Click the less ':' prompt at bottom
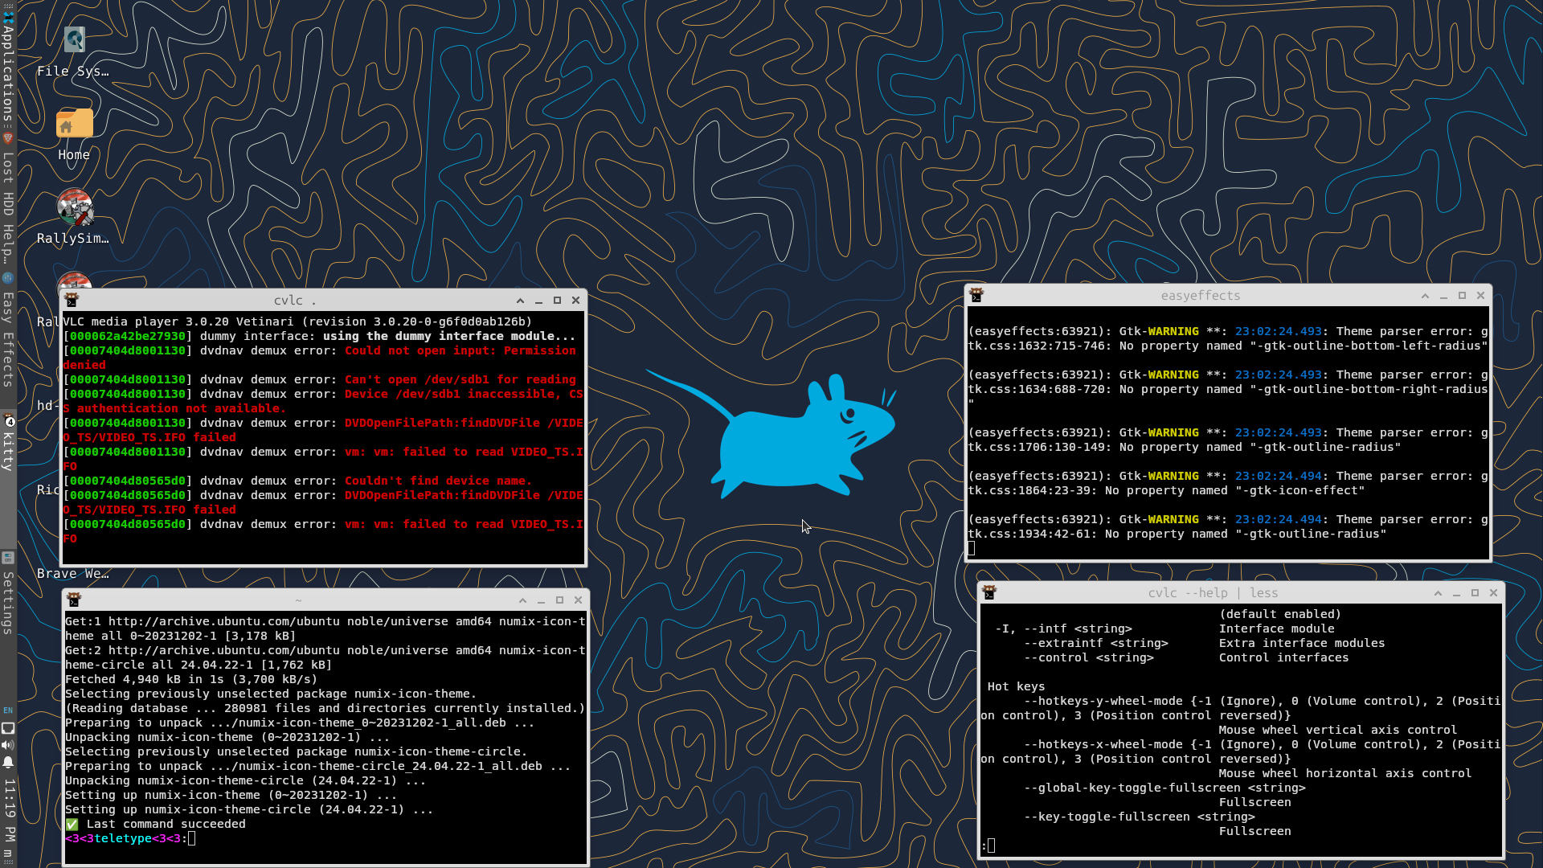Screen dimensions: 1543x868 [x=988, y=845]
